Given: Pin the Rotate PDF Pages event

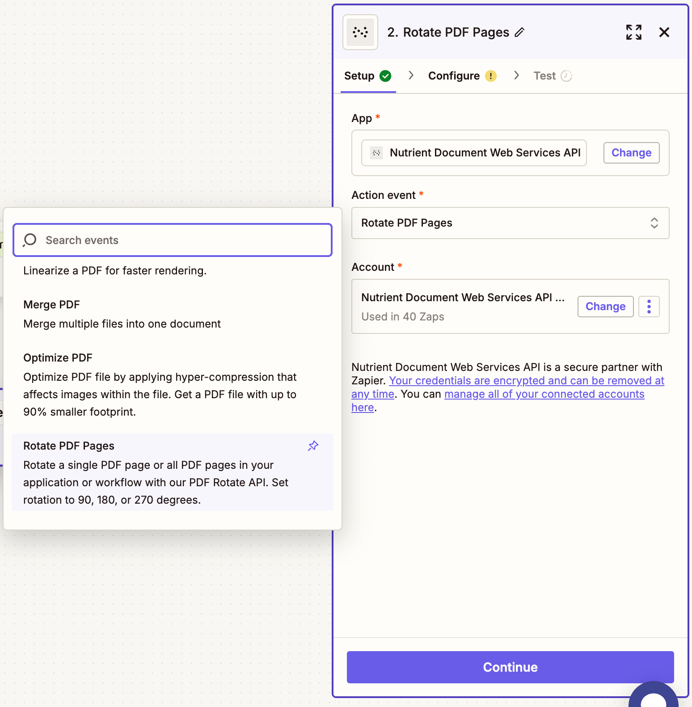Looking at the screenshot, I should tap(313, 446).
